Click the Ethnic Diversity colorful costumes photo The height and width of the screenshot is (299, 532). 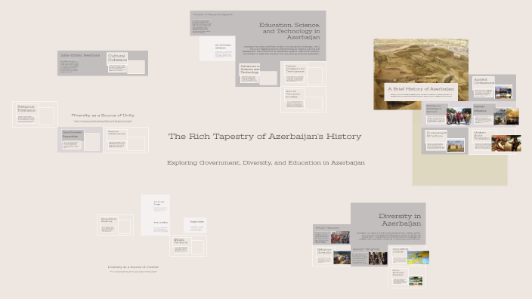coord(340,237)
